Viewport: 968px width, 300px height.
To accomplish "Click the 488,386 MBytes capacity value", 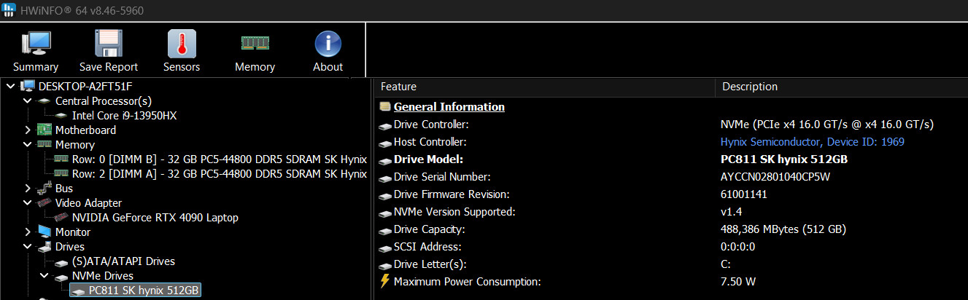I will point(783,229).
